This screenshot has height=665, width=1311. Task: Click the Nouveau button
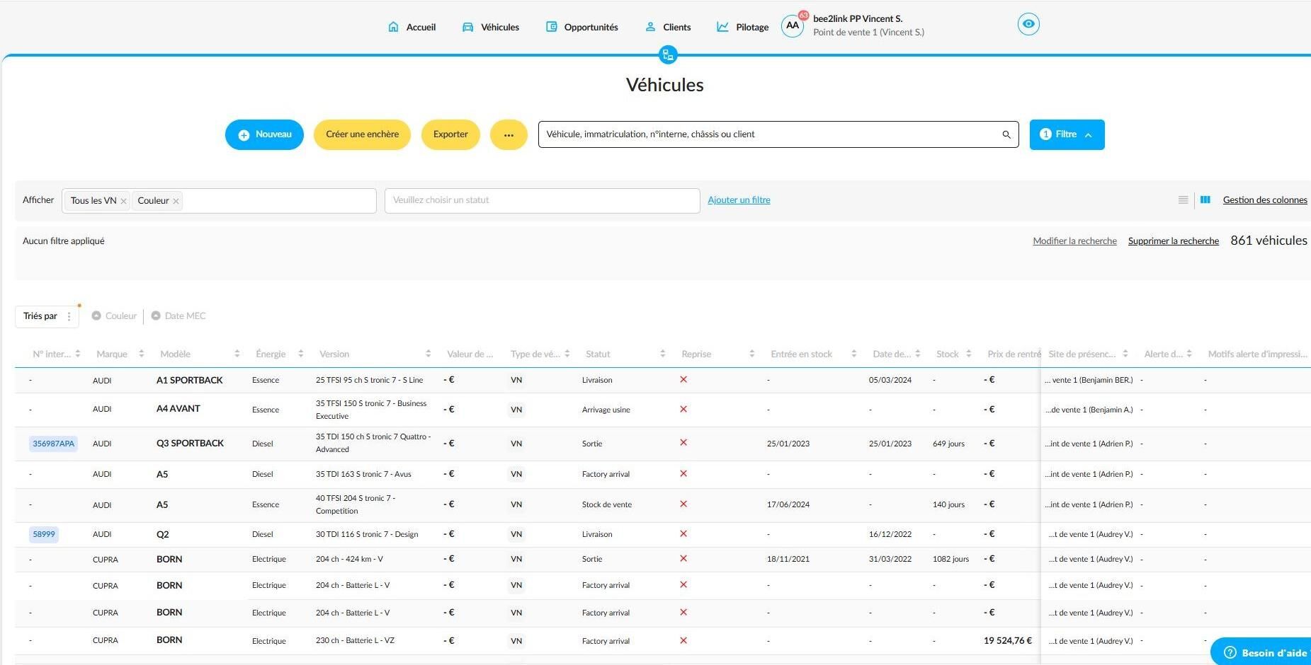pos(264,134)
